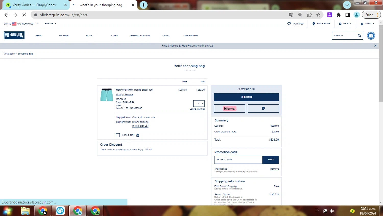
Task: Click the gift box icon beside Is this a gift
Action: click(x=138, y=135)
